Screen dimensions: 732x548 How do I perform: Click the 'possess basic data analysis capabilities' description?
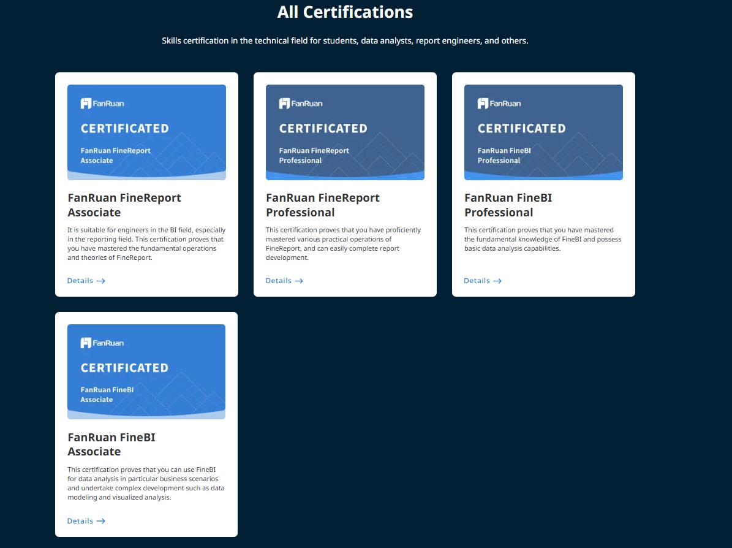click(543, 239)
